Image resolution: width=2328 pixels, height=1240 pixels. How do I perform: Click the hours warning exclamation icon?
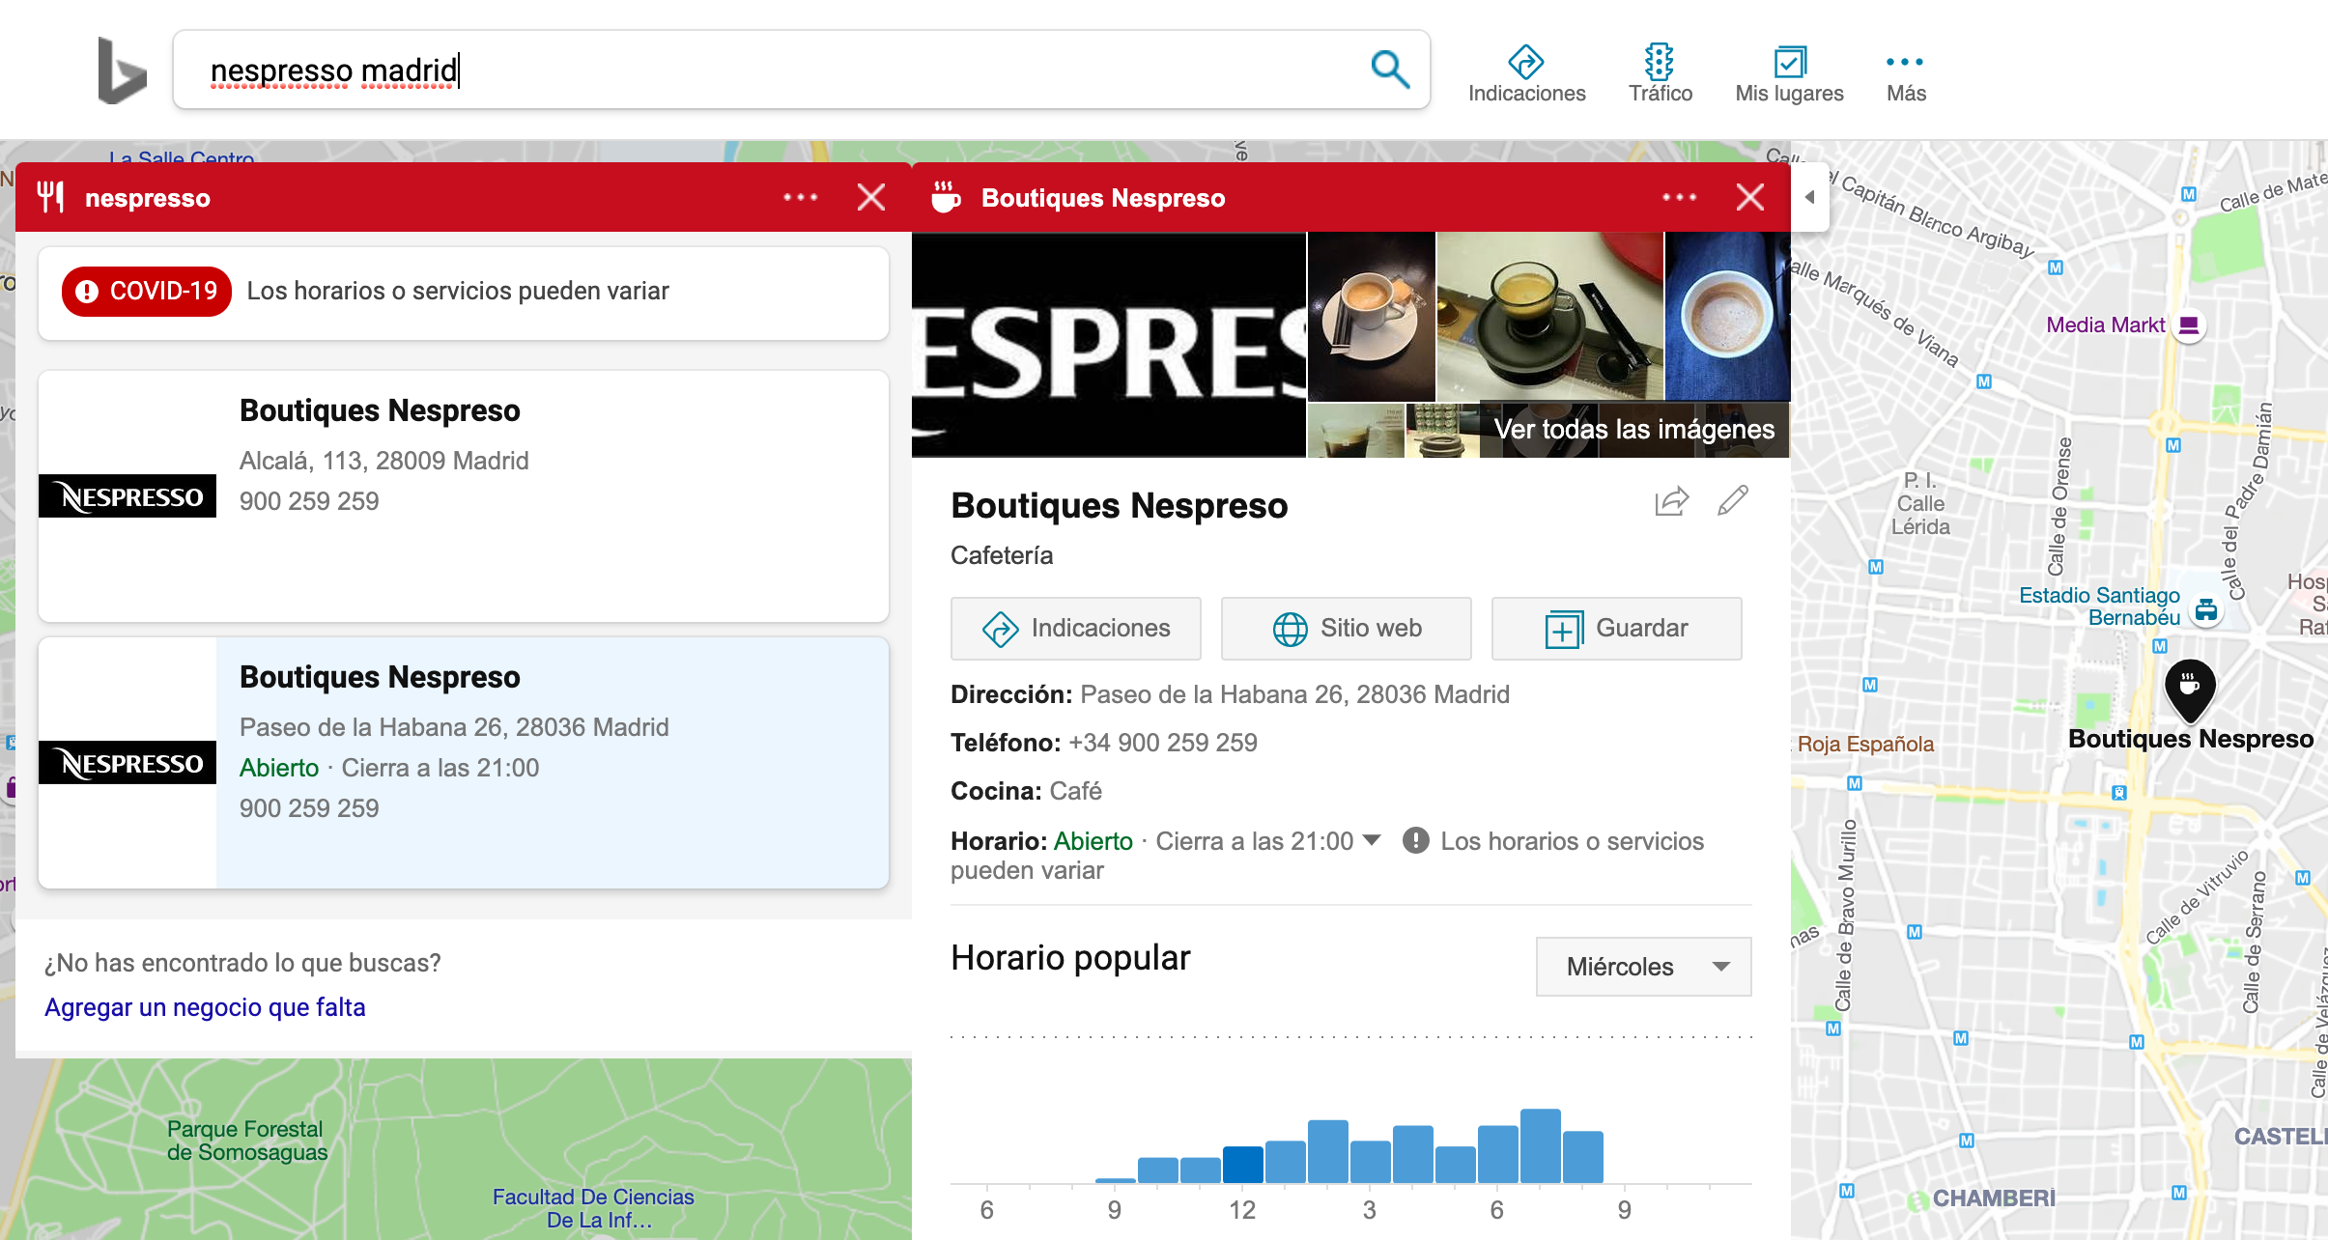1416,840
